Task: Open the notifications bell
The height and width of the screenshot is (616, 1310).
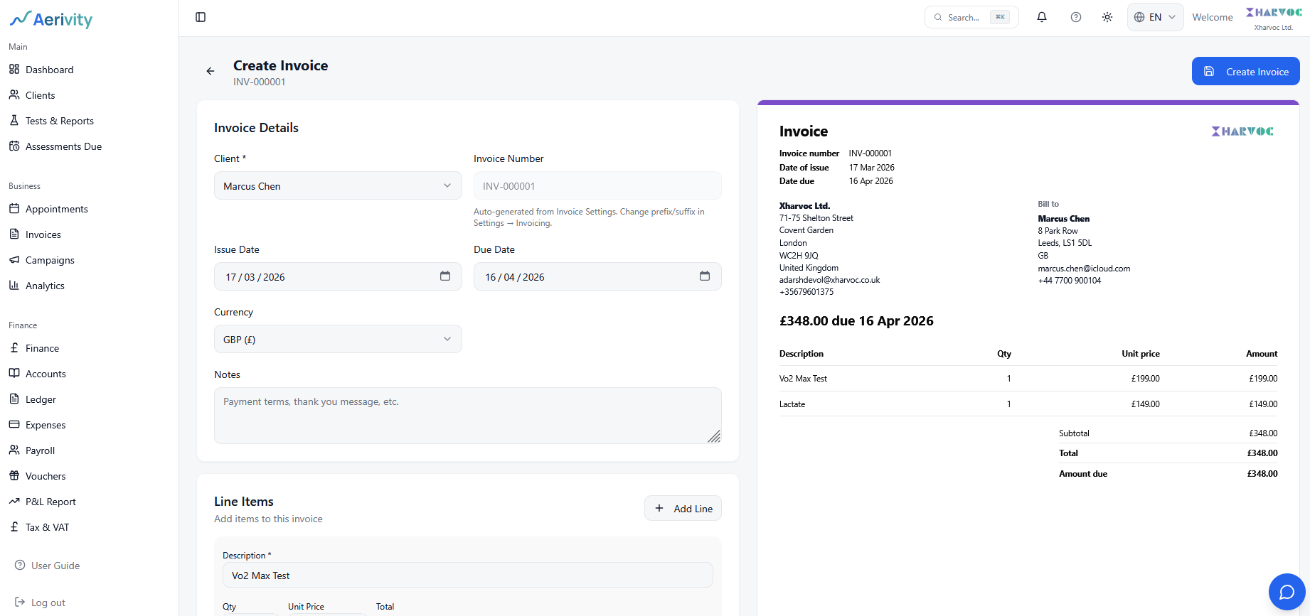Action: 1041,17
